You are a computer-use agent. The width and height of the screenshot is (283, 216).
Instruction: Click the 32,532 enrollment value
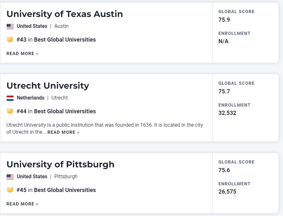[x=227, y=113]
